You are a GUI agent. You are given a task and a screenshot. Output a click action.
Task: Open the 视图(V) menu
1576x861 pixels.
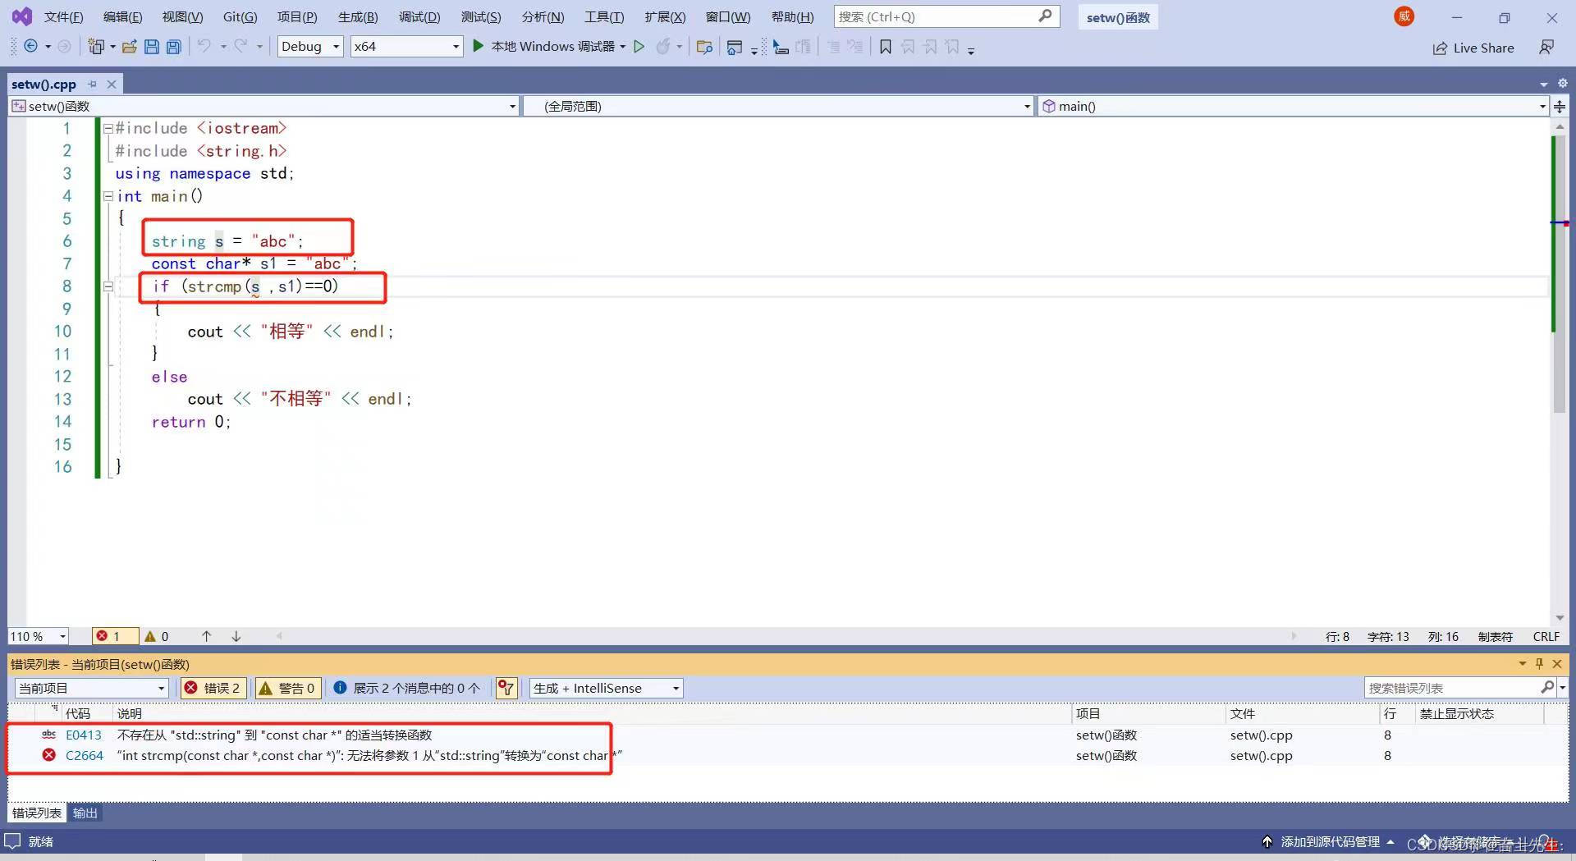click(182, 16)
